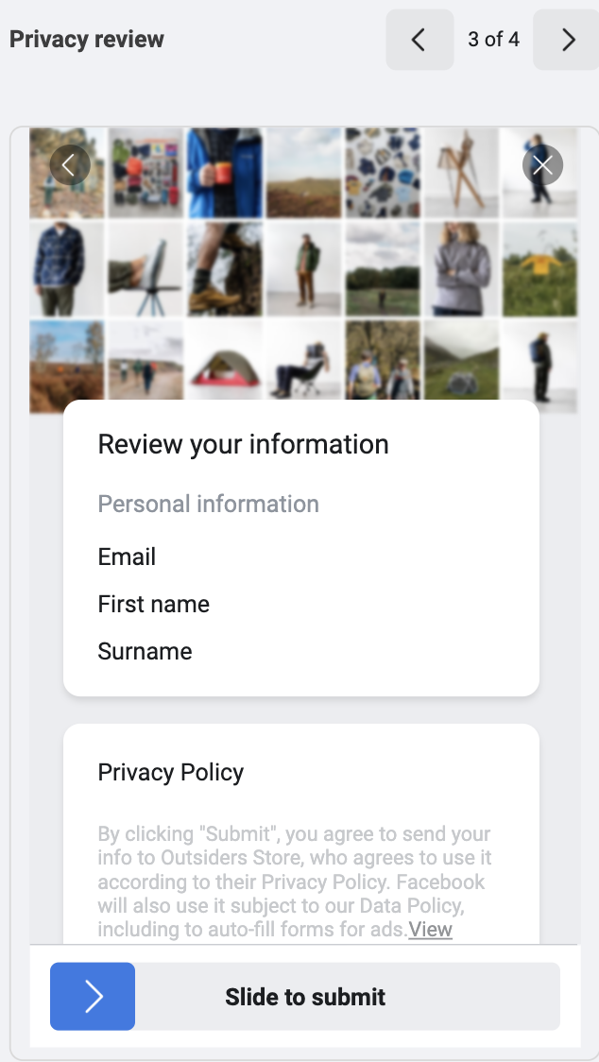Image resolution: width=599 pixels, height=1062 pixels.
Task: Click the camping chair photo thumbnail
Action: [302, 368]
